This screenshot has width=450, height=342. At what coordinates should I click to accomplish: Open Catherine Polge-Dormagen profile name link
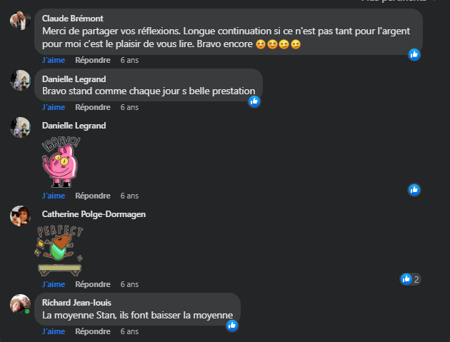coord(94,214)
